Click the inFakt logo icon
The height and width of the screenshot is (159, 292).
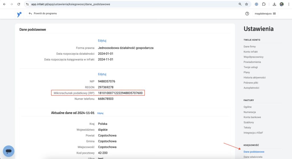pos(19,14)
